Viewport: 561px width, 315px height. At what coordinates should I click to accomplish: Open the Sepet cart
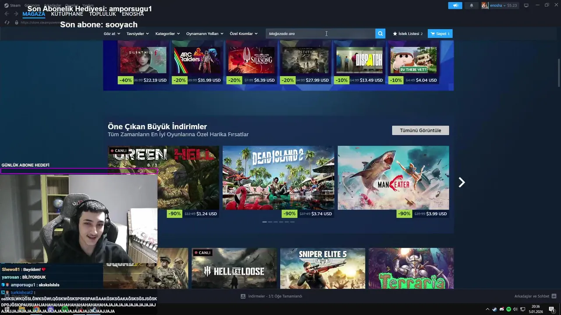tap(440, 34)
